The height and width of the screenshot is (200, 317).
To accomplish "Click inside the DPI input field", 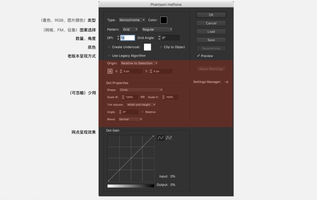I will click(128, 38).
